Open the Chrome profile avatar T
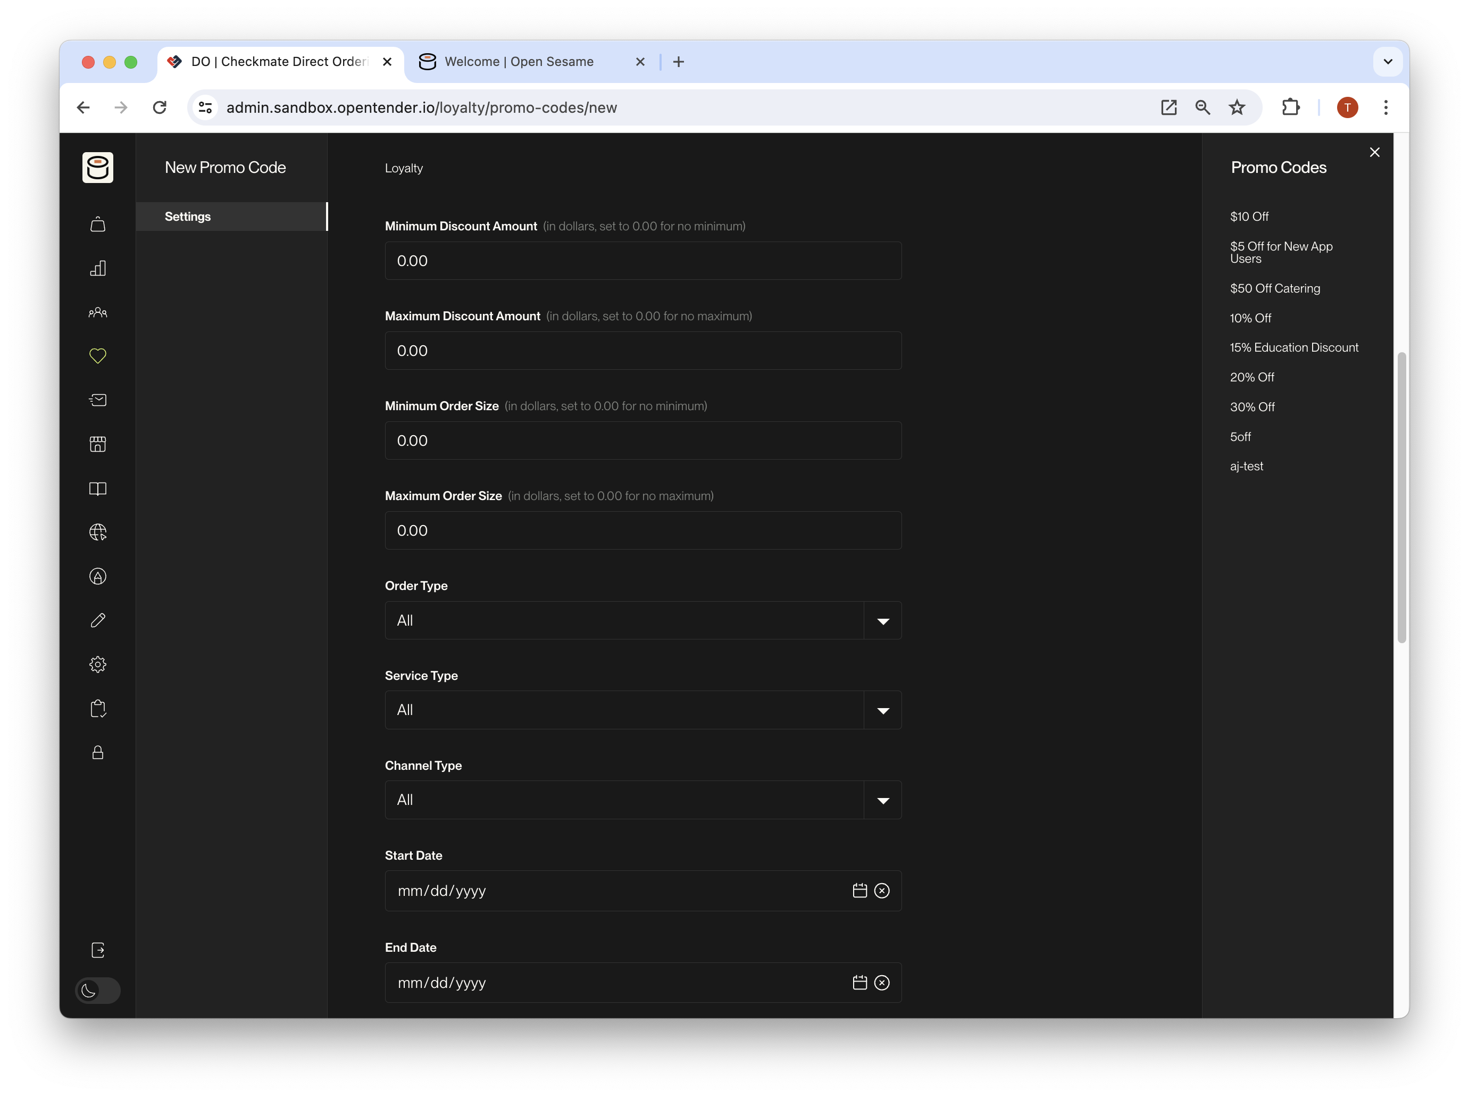Screen dimensions: 1469x1097 (1347, 107)
